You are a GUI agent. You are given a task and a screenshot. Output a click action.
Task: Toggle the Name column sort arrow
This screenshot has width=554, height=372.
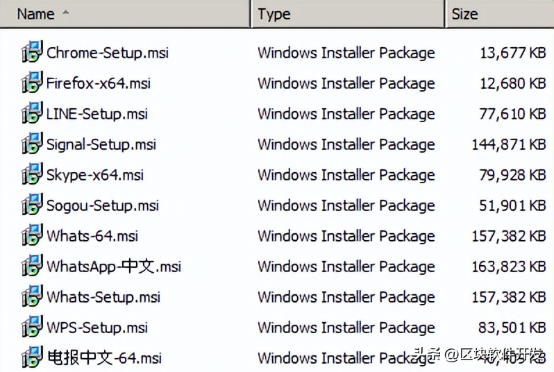click(x=65, y=13)
